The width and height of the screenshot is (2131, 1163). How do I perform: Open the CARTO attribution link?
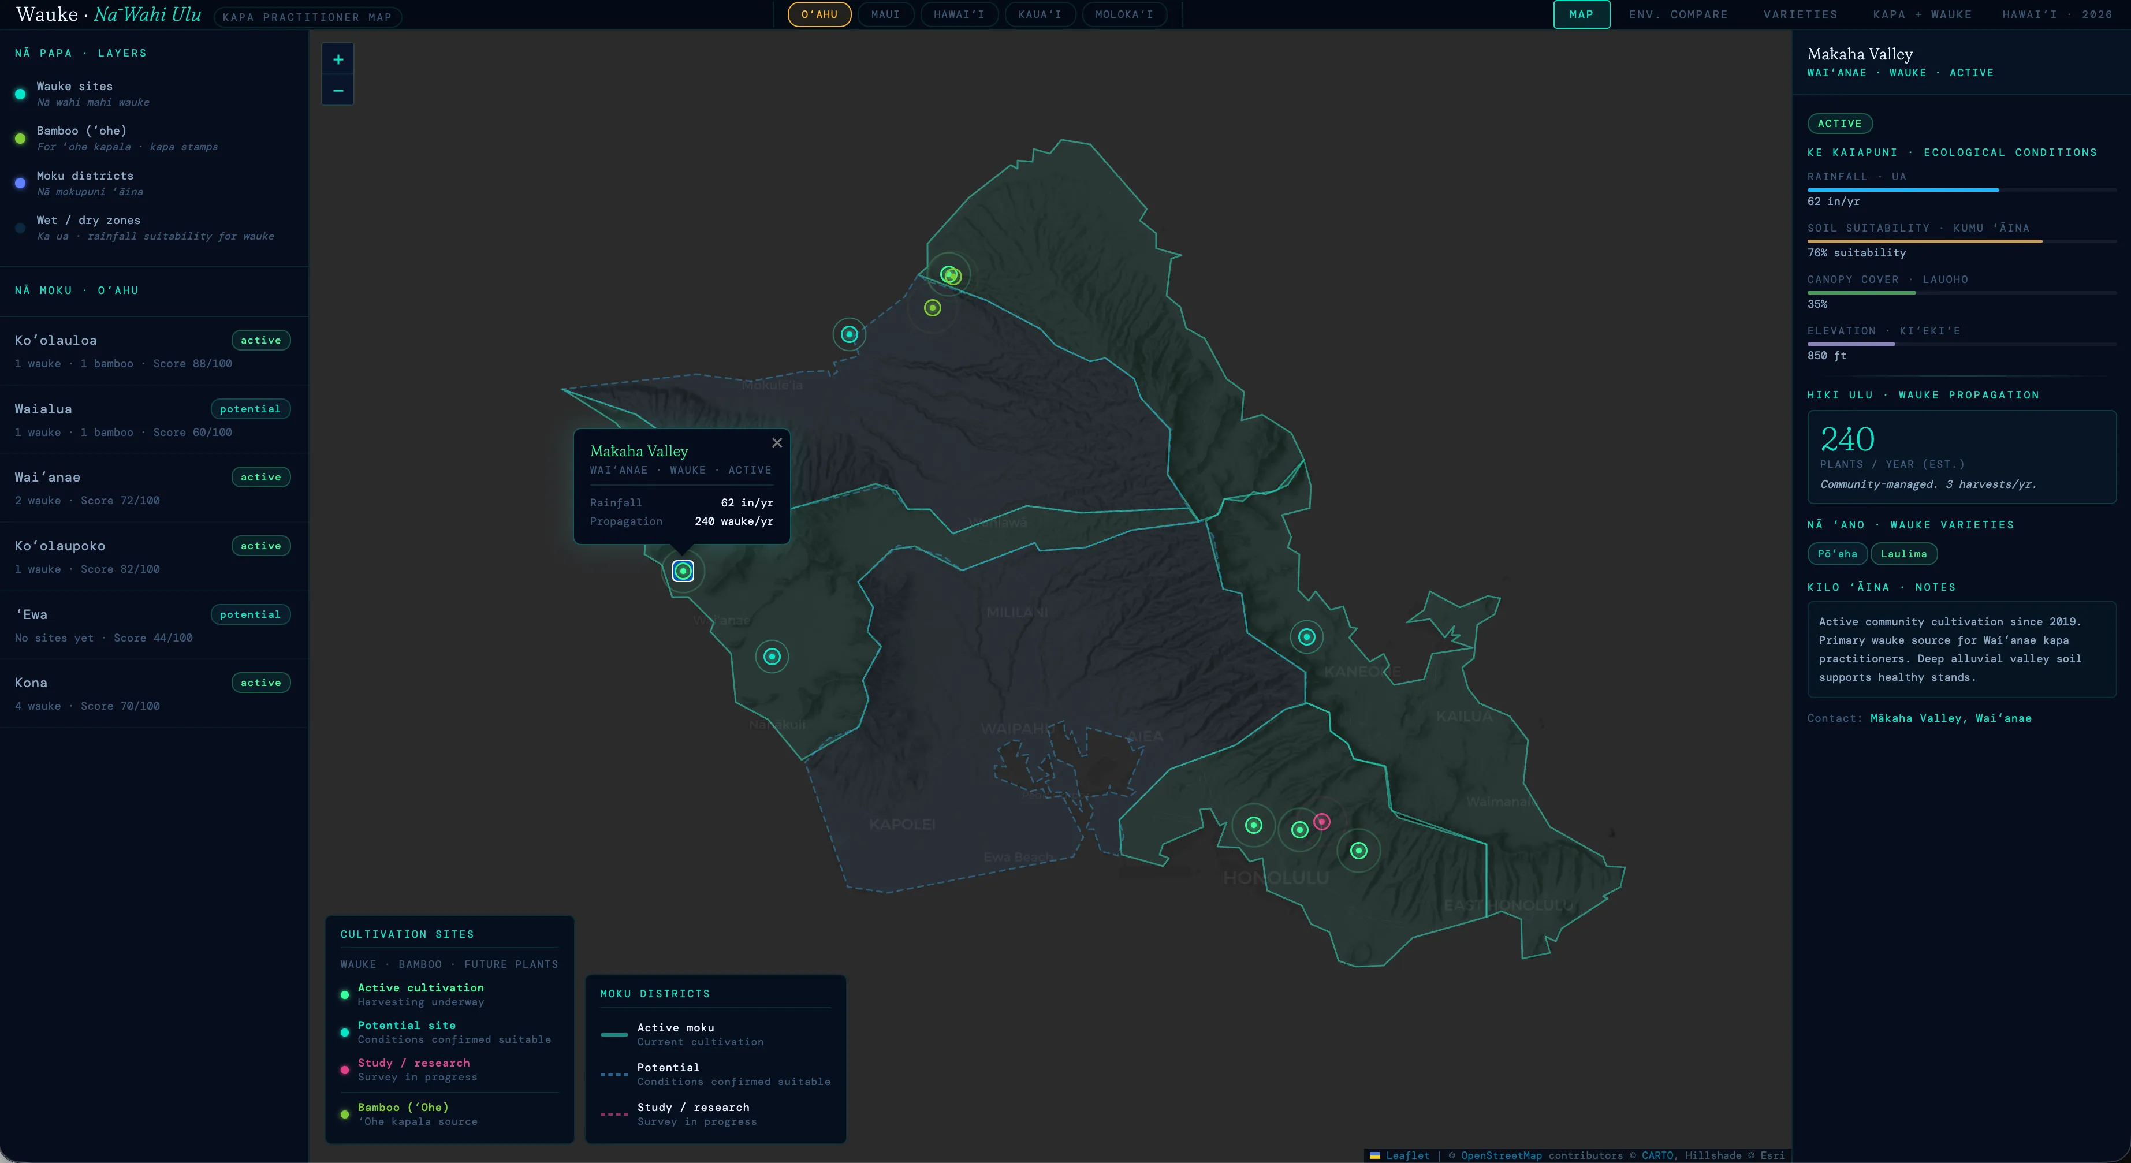pos(1657,1155)
